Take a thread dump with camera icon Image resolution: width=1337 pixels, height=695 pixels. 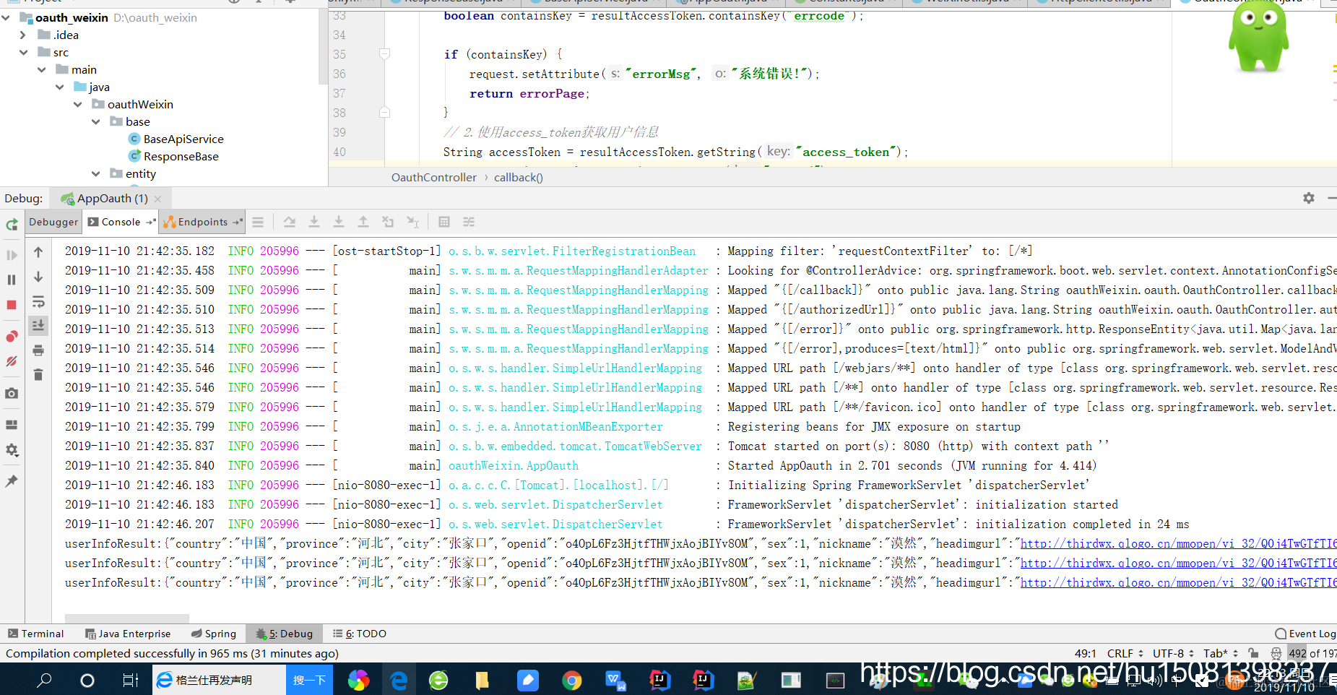click(x=12, y=394)
